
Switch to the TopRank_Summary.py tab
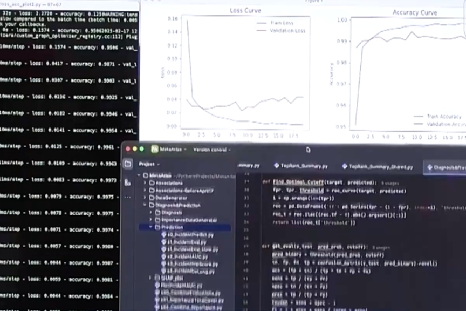coord(303,166)
